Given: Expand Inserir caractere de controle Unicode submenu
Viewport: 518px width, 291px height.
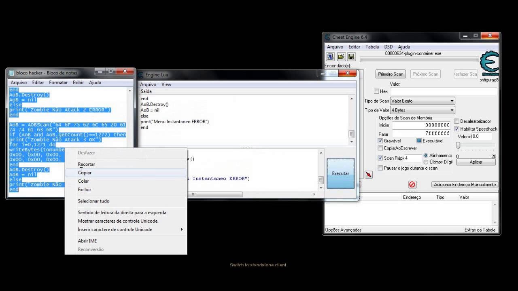Looking at the screenshot, I should coord(126,230).
